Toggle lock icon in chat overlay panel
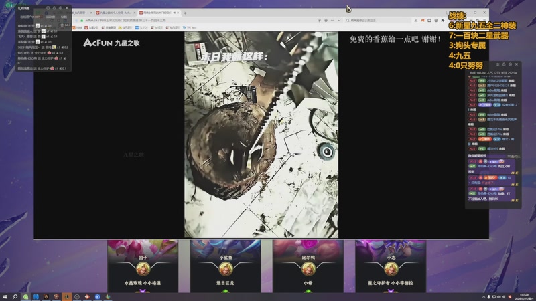Image resolution: width=536 pixels, height=301 pixels. [504, 64]
